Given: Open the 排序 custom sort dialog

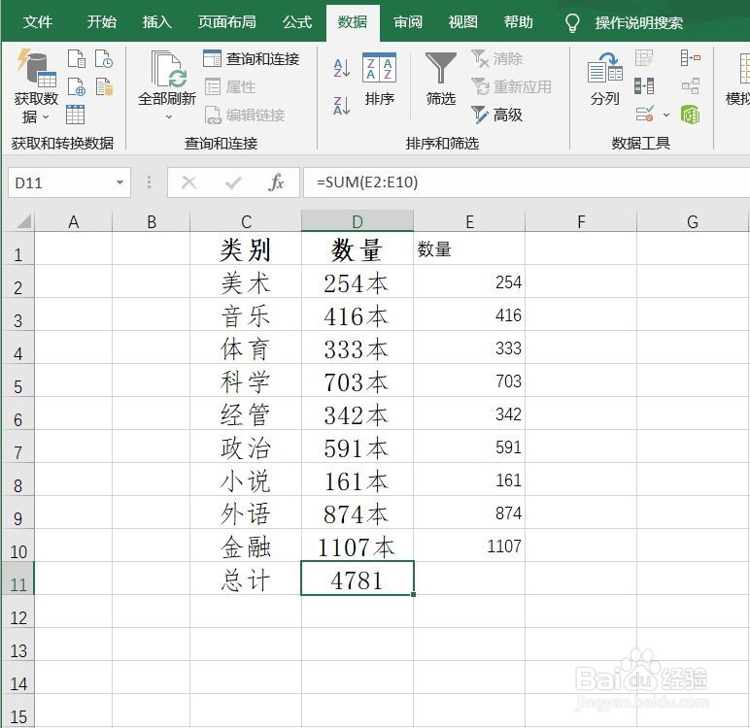Looking at the screenshot, I should pyautogui.click(x=379, y=80).
